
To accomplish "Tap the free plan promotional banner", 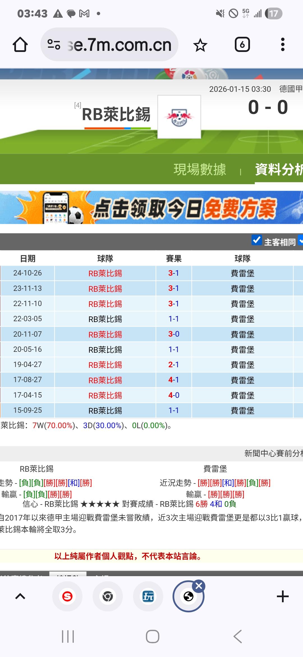I will [151, 207].
